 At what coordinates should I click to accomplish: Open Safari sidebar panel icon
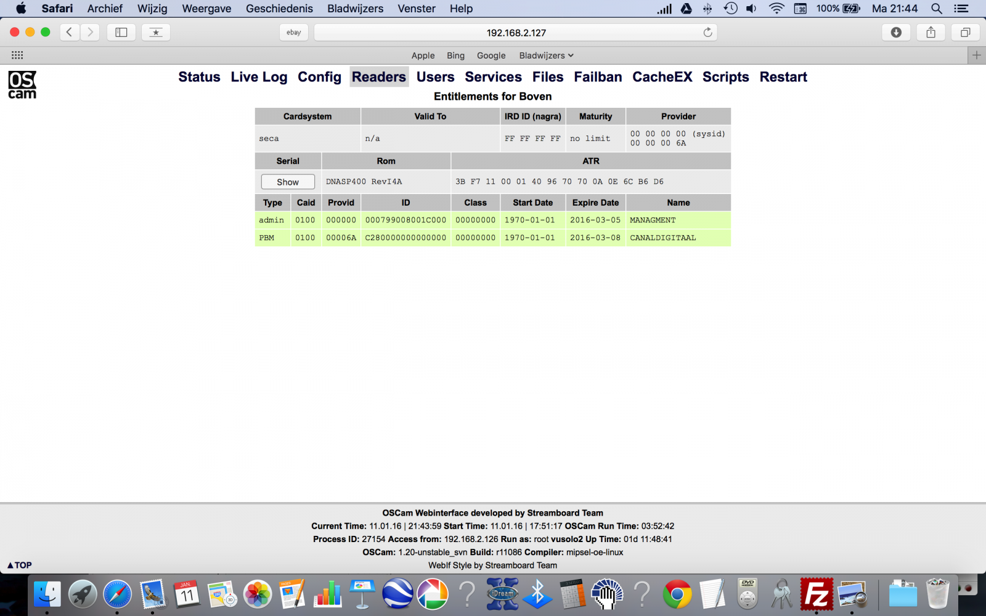121,33
